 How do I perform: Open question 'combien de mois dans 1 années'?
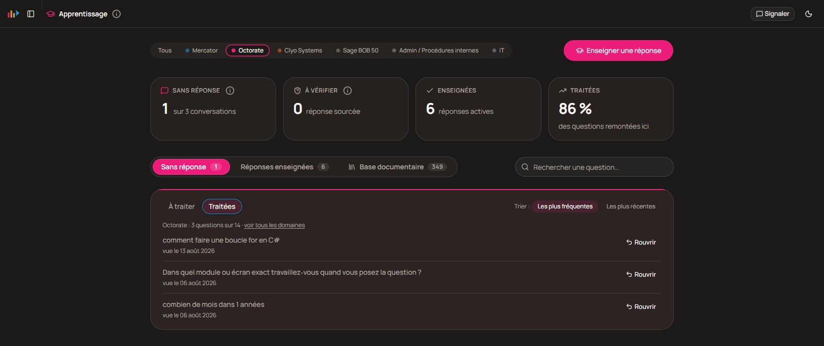point(213,304)
